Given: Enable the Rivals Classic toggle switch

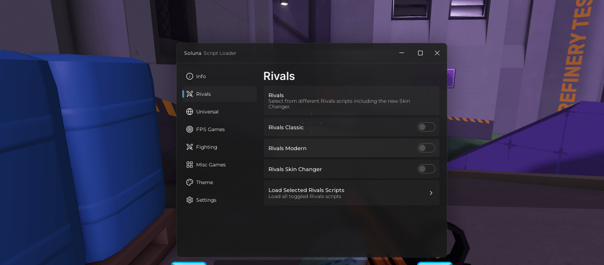Looking at the screenshot, I should tap(426, 127).
